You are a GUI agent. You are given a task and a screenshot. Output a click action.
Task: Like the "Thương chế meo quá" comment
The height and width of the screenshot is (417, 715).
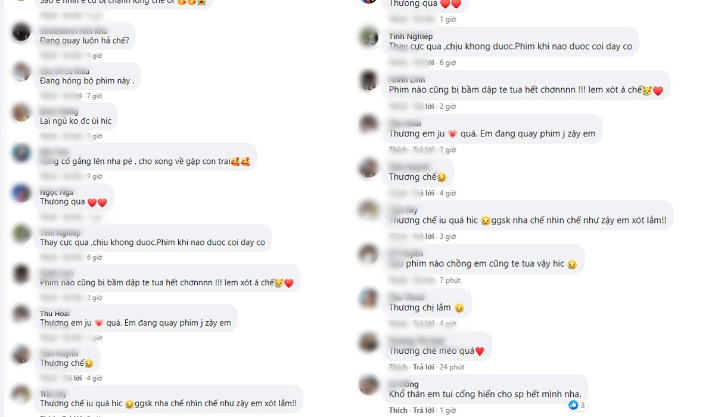point(398,367)
